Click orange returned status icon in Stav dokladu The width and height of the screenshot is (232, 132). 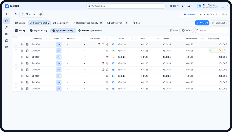click(113, 57)
